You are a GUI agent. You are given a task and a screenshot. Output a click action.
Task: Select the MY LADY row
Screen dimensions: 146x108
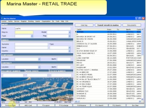coord(109,65)
